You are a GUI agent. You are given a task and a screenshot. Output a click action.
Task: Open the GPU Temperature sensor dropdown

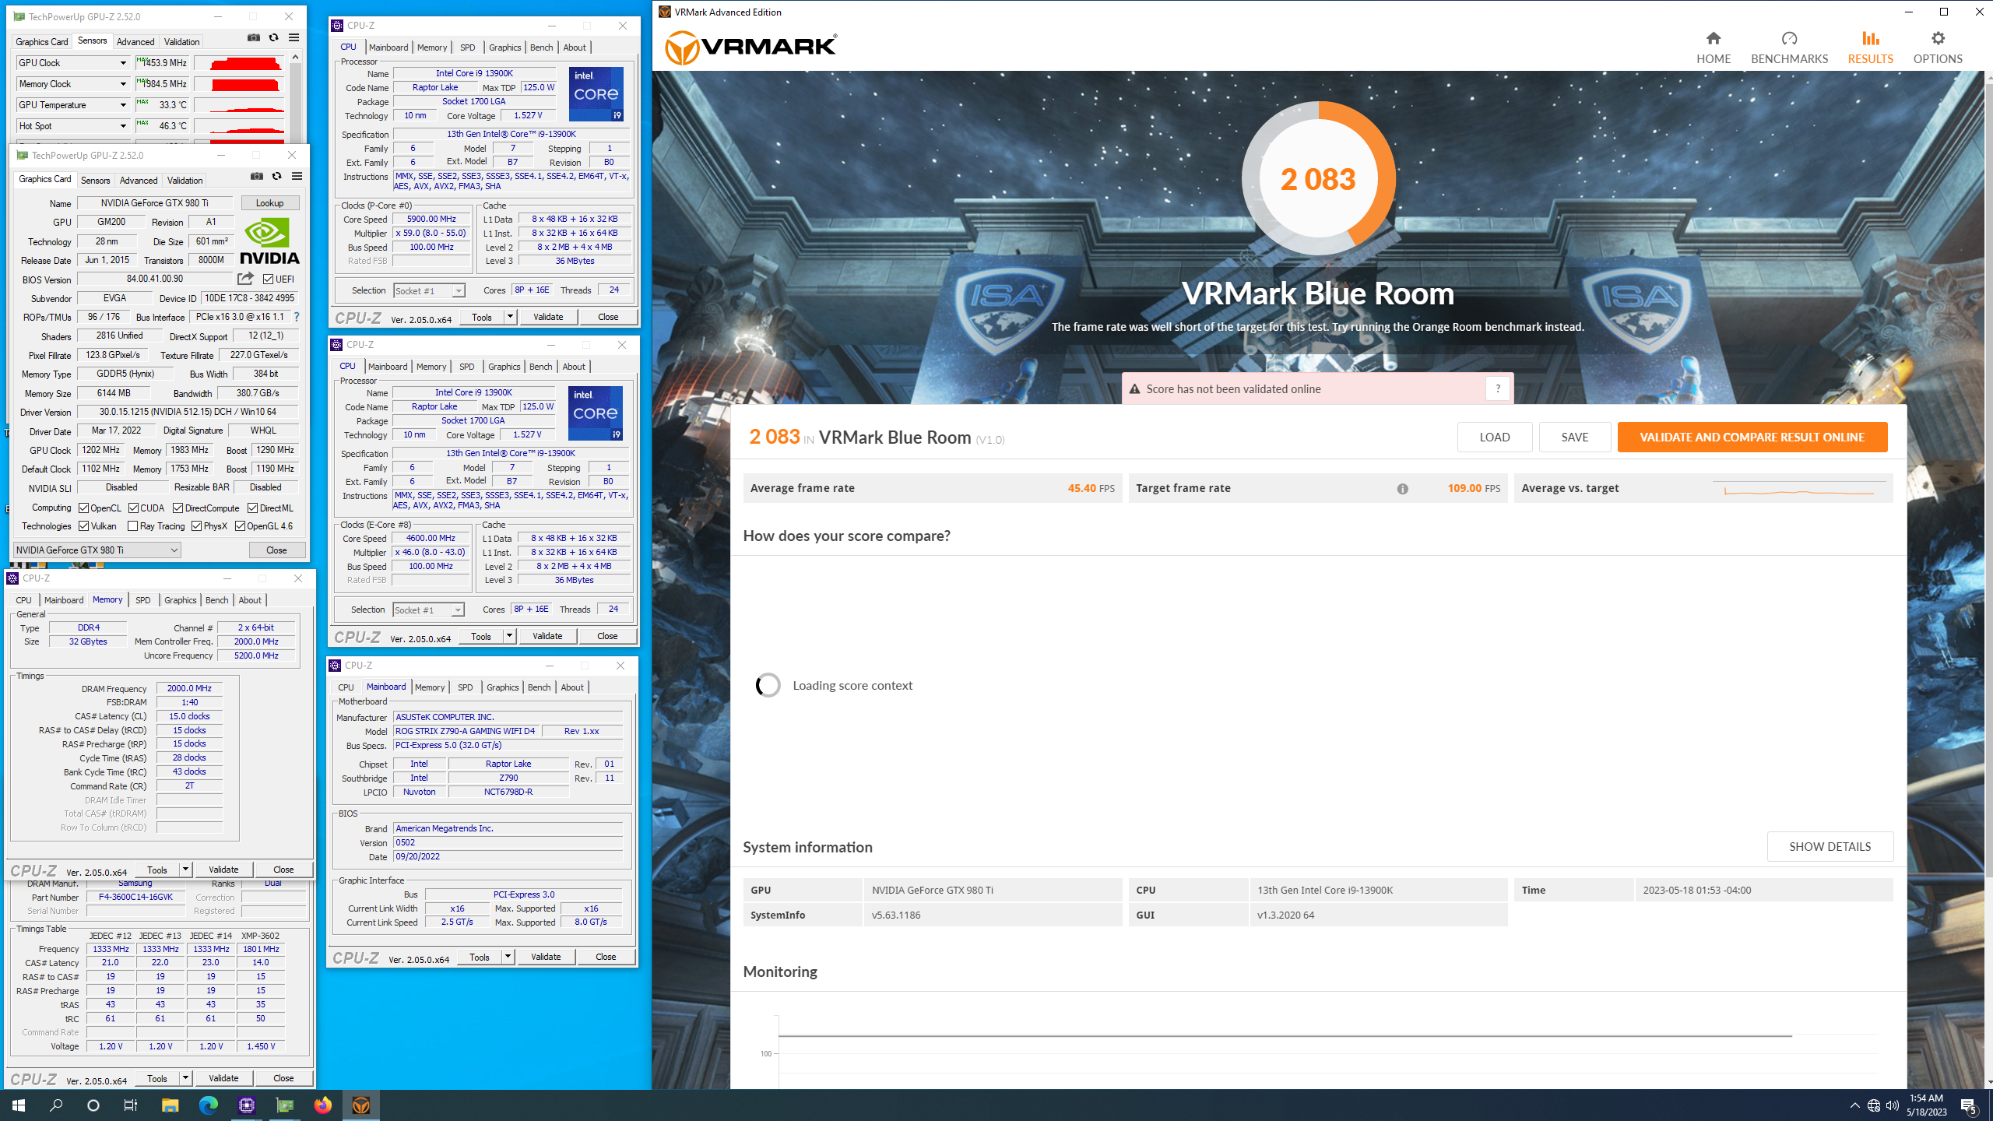coord(122,105)
